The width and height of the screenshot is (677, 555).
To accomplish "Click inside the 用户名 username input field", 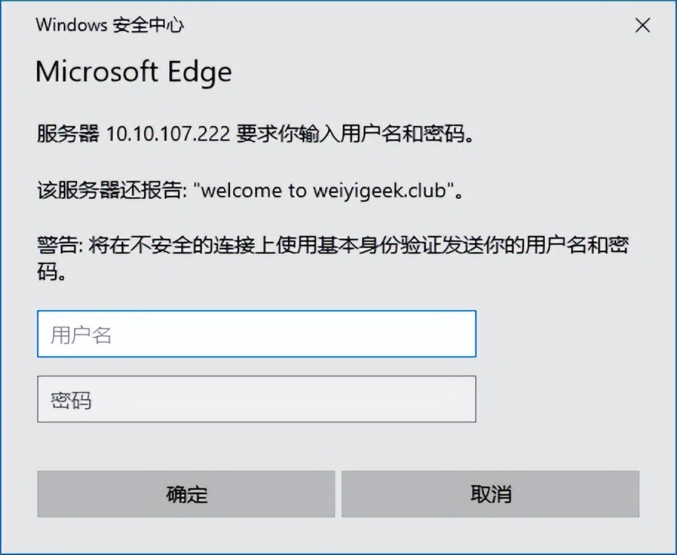I will point(256,334).
